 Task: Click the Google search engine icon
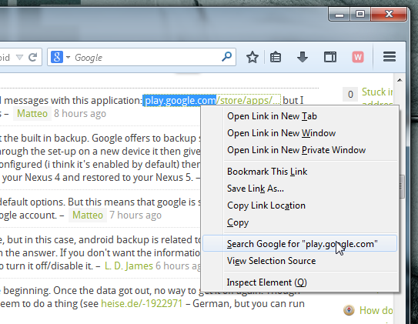click(57, 57)
